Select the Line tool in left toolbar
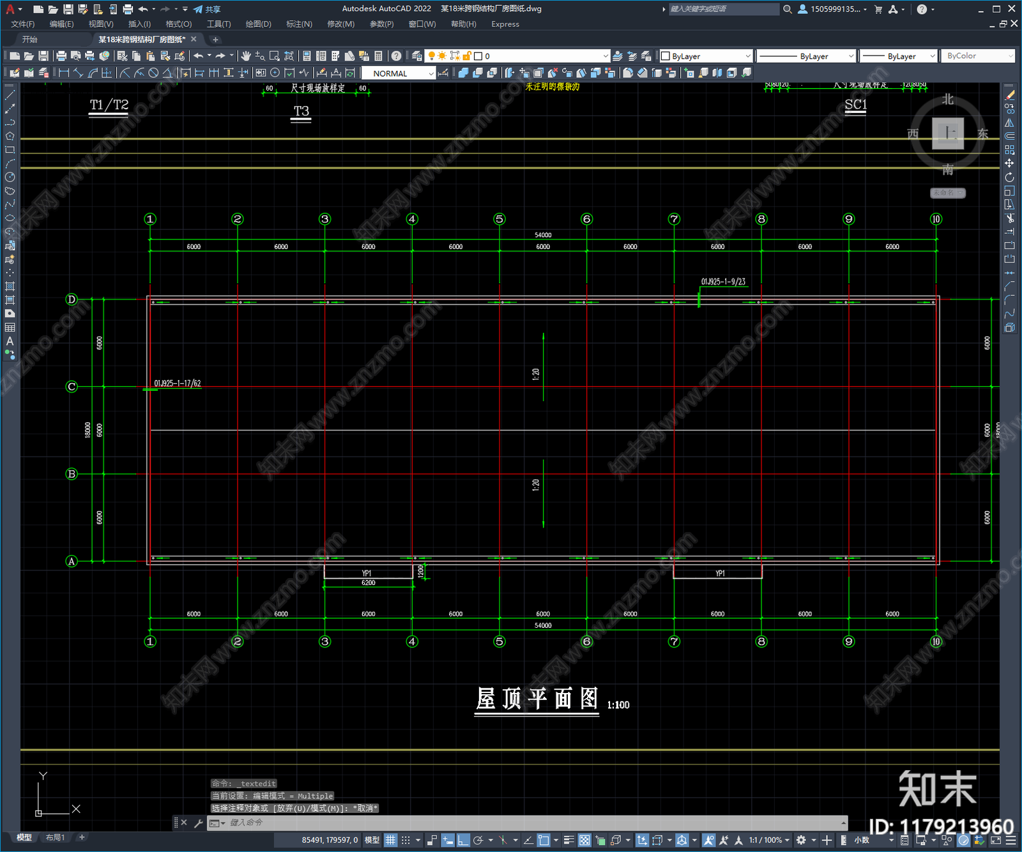 pos(10,95)
